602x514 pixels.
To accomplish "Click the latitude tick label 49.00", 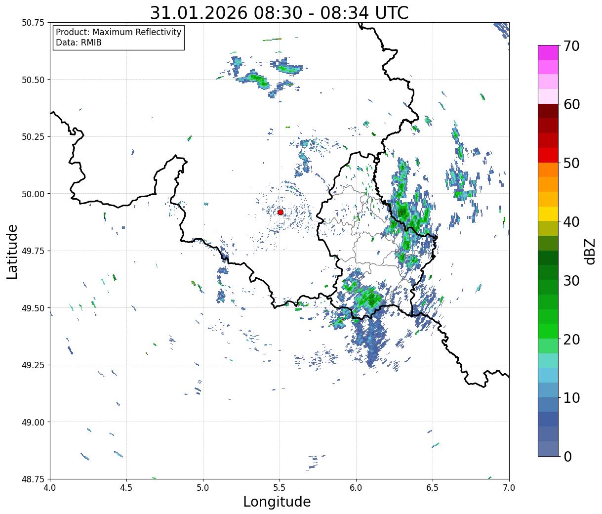I will [33, 422].
